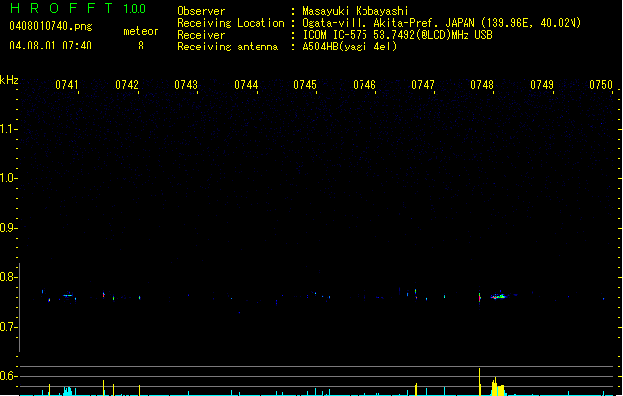623x396 pixels.
Task: Click the Receiving antenna field label
Action: [x=228, y=47]
